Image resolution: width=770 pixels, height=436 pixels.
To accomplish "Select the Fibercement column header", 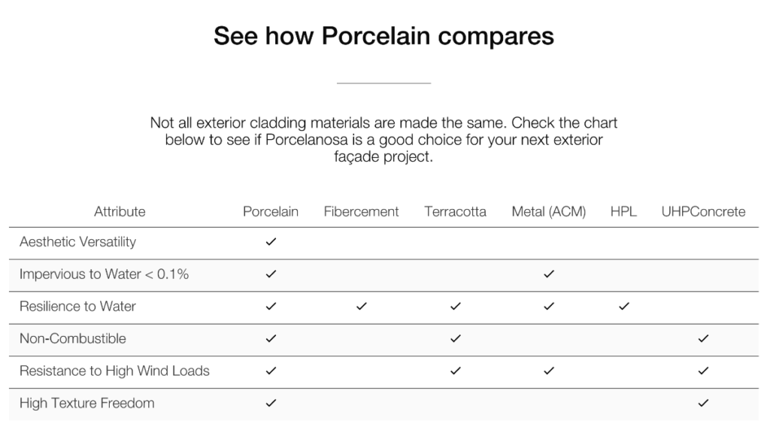I will [x=361, y=212].
